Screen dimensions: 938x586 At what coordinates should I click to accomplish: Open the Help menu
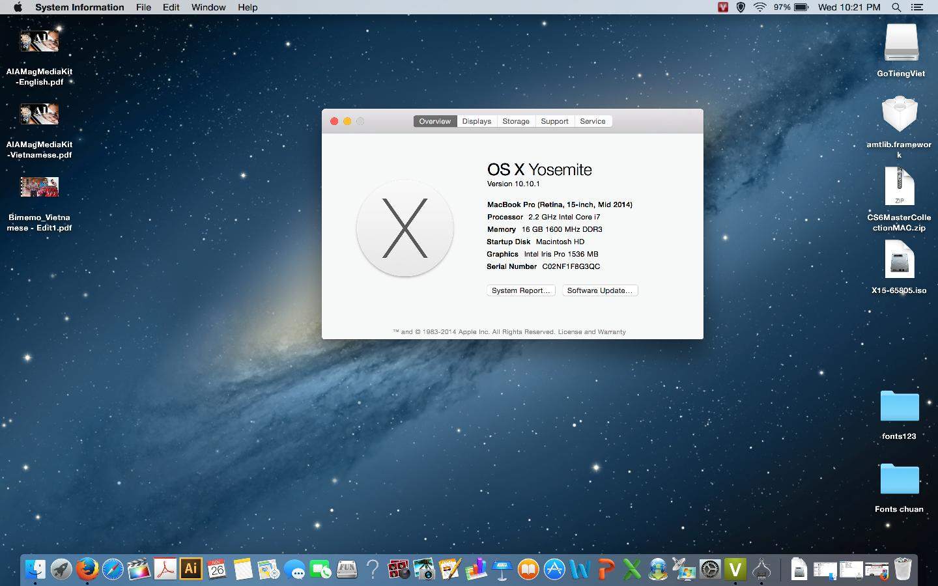click(248, 7)
